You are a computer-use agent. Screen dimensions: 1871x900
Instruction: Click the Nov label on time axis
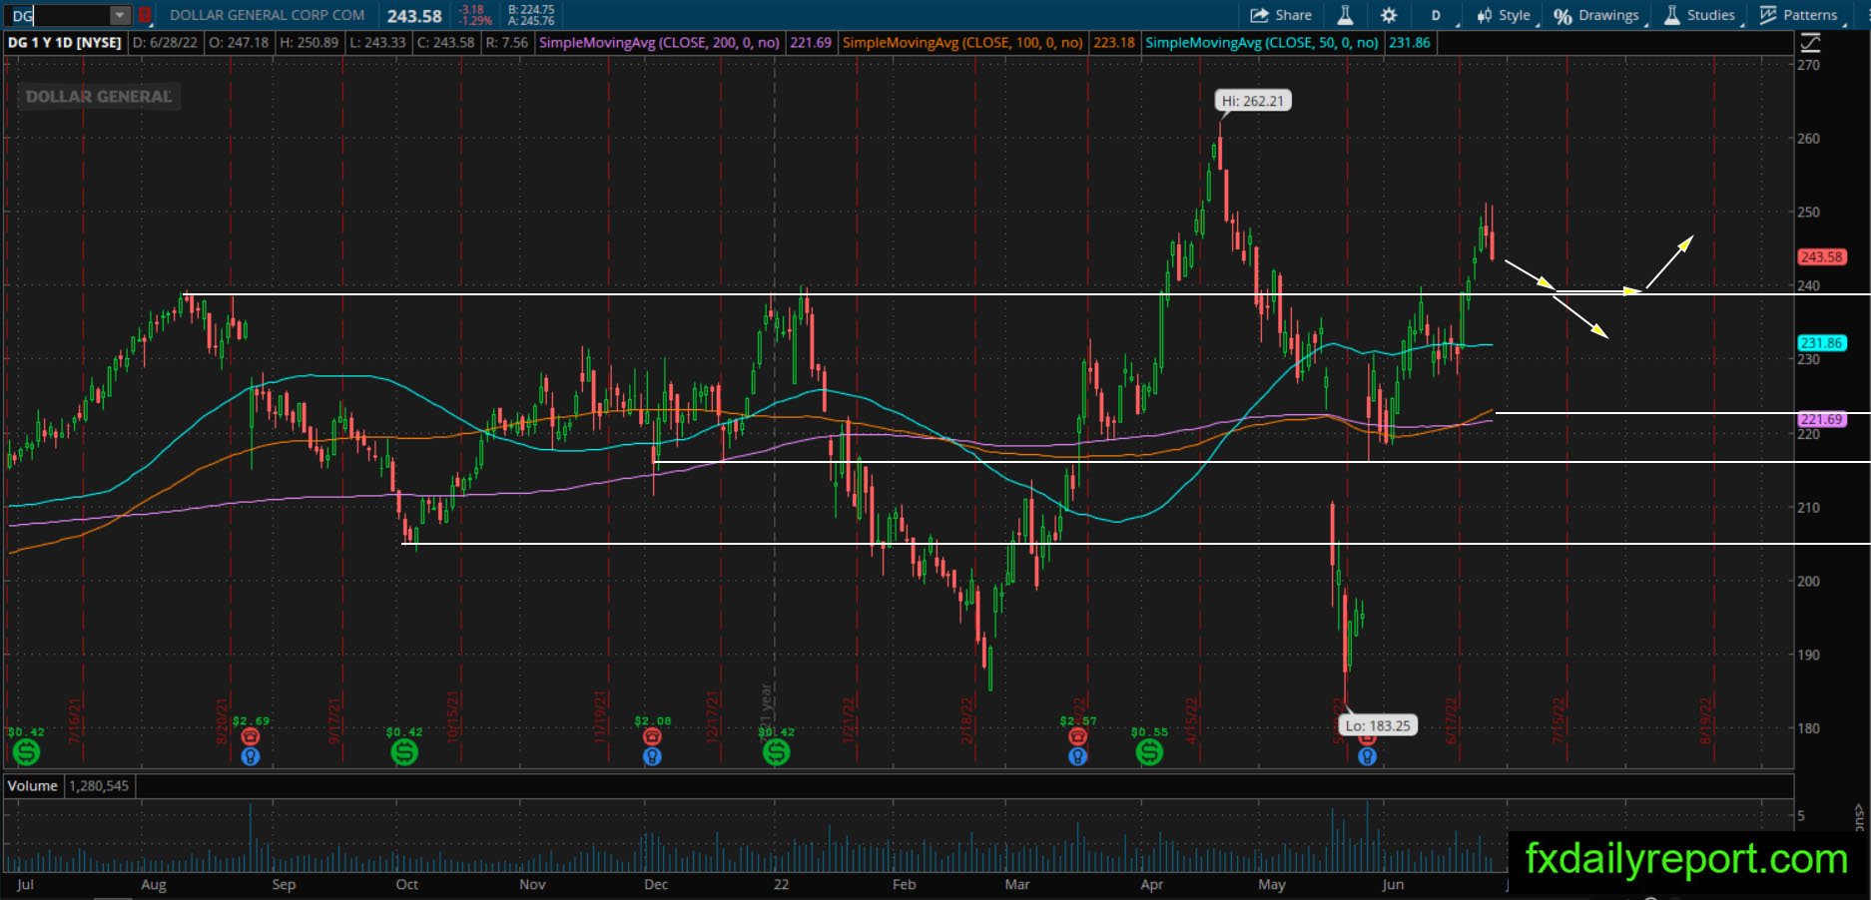pyautogui.click(x=532, y=884)
